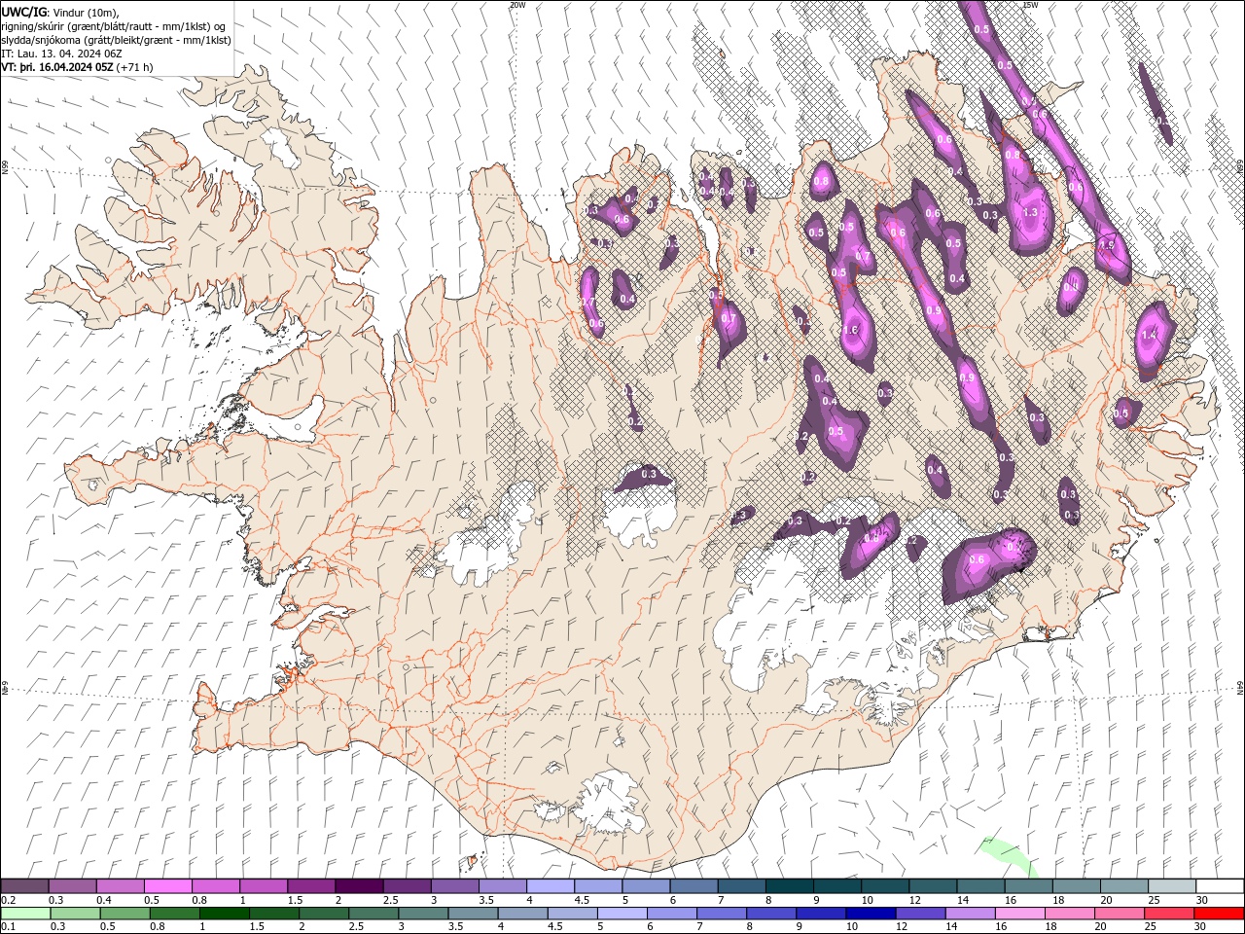Click the '30' label under the white swatch
Screen dimensions: 1245x934
point(1201,900)
